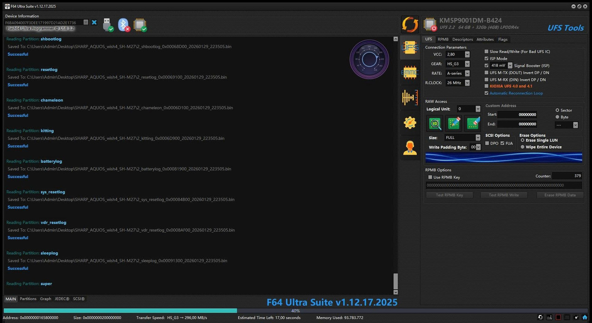The width and height of the screenshot is (592, 323).
Task: Click the RAW erase (eraser) icon
Action: pos(473,123)
